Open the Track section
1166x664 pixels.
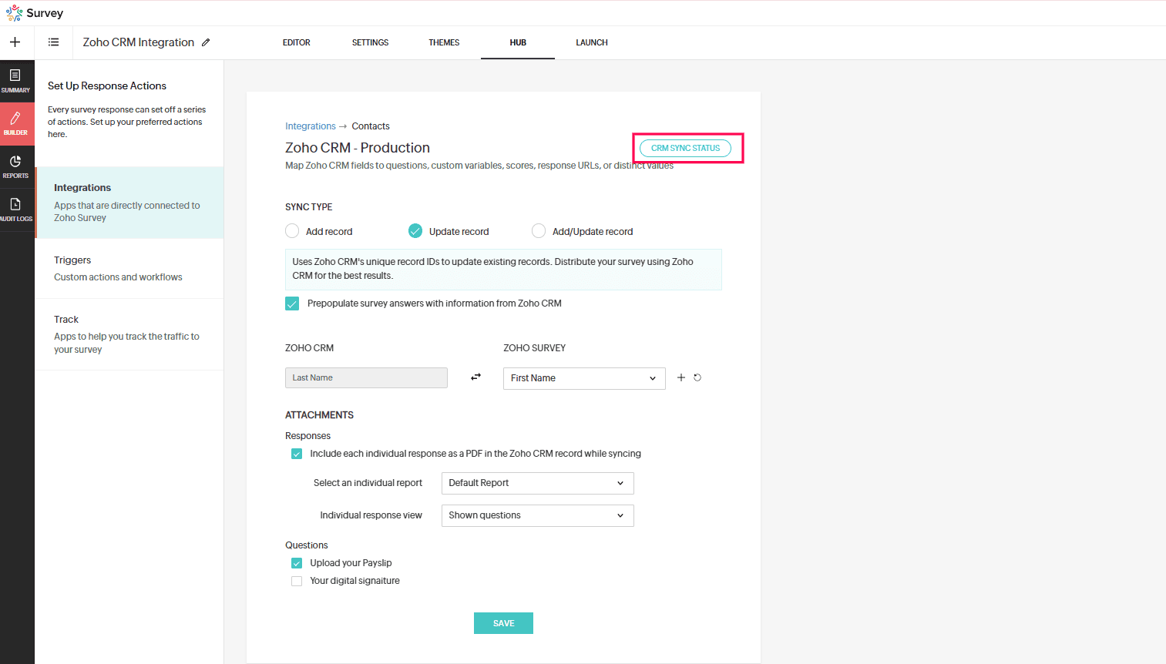coord(129,334)
